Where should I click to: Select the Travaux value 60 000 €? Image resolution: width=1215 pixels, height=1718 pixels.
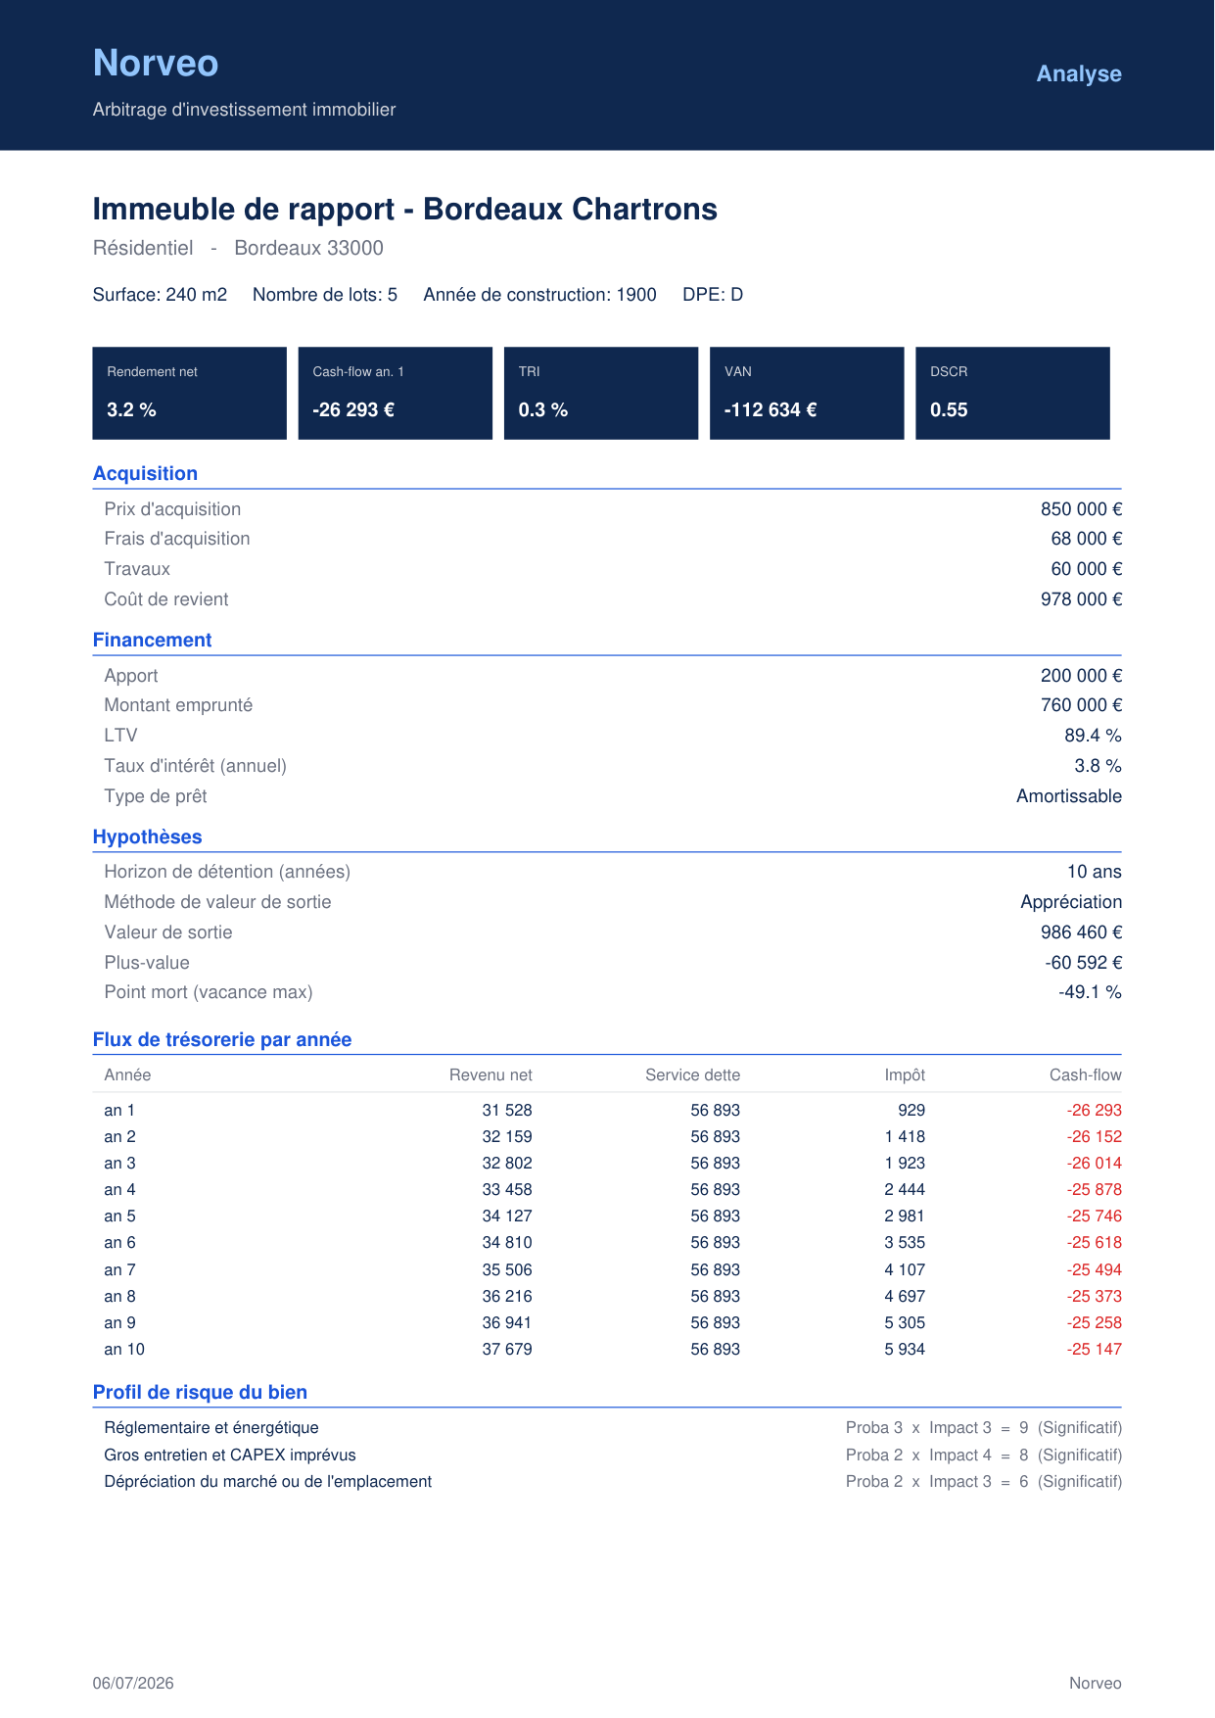1087,569
